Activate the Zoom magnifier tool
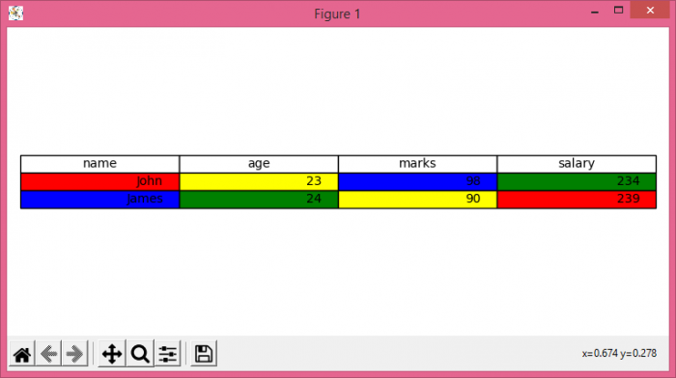Viewport: 676px width, 378px height. click(x=140, y=354)
